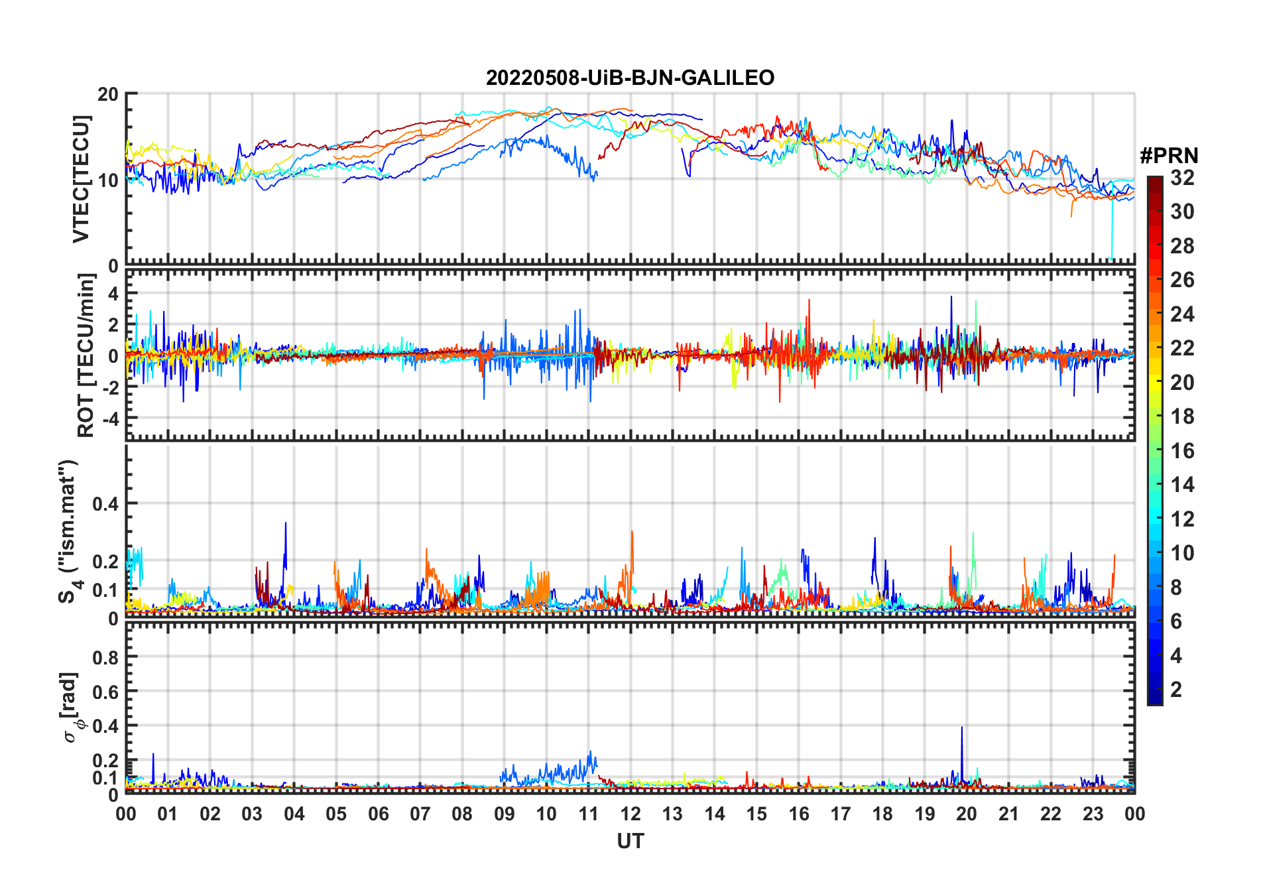Viewport: 1261px width, 882px height.
Task: Click the 0.1 tick on S4 y-axis
Action: (x=105, y=590)
